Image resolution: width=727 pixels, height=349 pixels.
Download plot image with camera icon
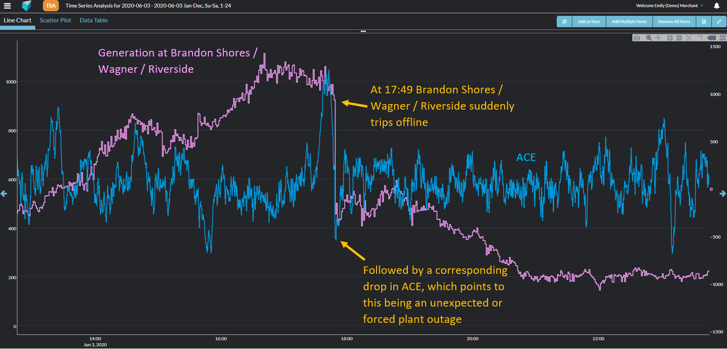(x=637, y=38)
